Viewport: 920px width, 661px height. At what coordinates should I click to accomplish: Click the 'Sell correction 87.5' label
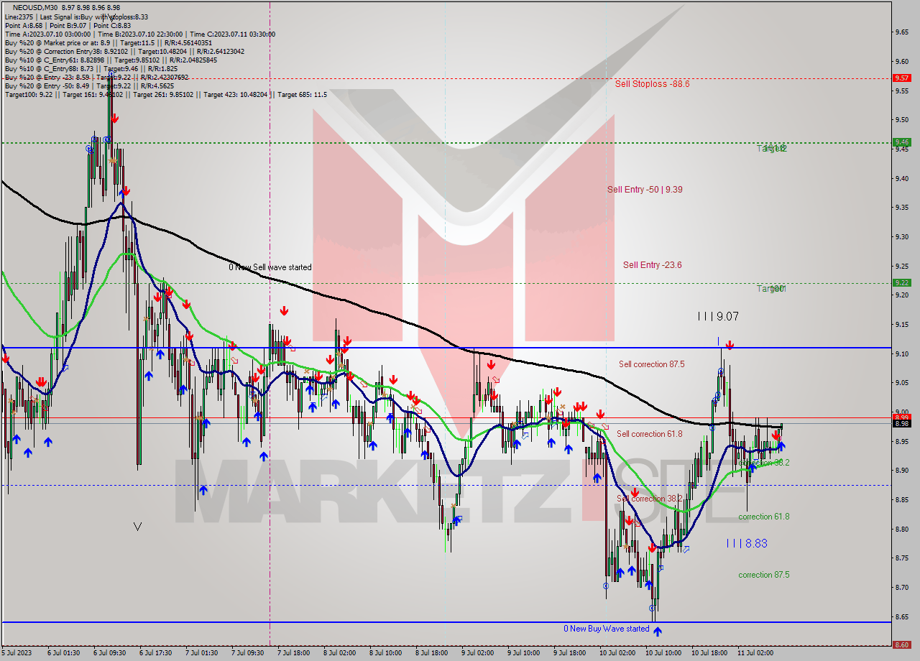click(x=651, y=364)
